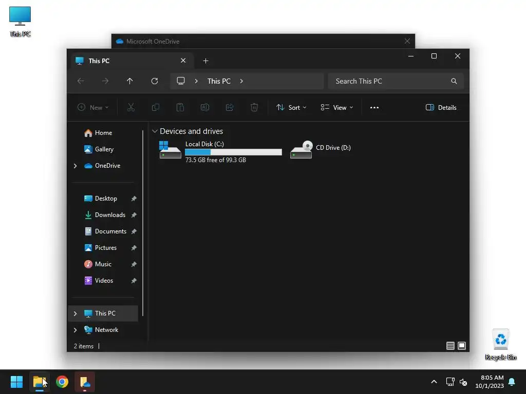Click the Delete trash icon

click(x=254, y=108)
